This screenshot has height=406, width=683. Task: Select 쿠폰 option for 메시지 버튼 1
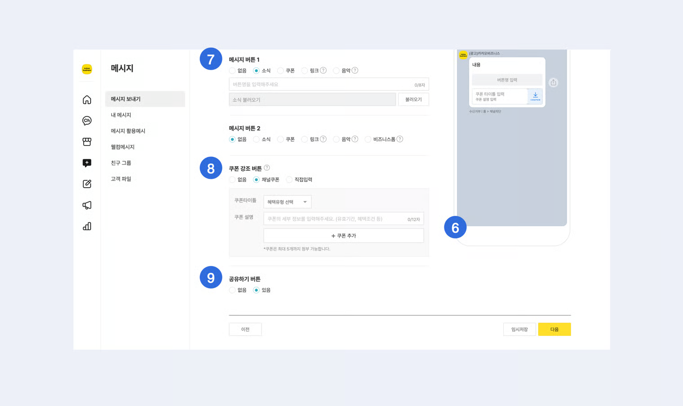point(280,71)
